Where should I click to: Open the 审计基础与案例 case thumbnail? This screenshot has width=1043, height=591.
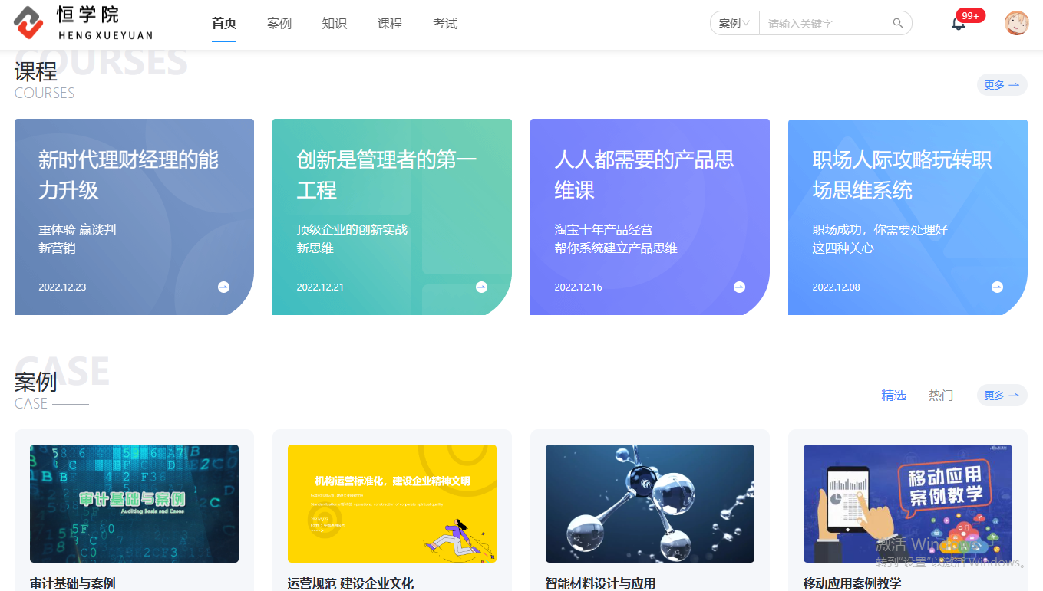click(134, 504)
